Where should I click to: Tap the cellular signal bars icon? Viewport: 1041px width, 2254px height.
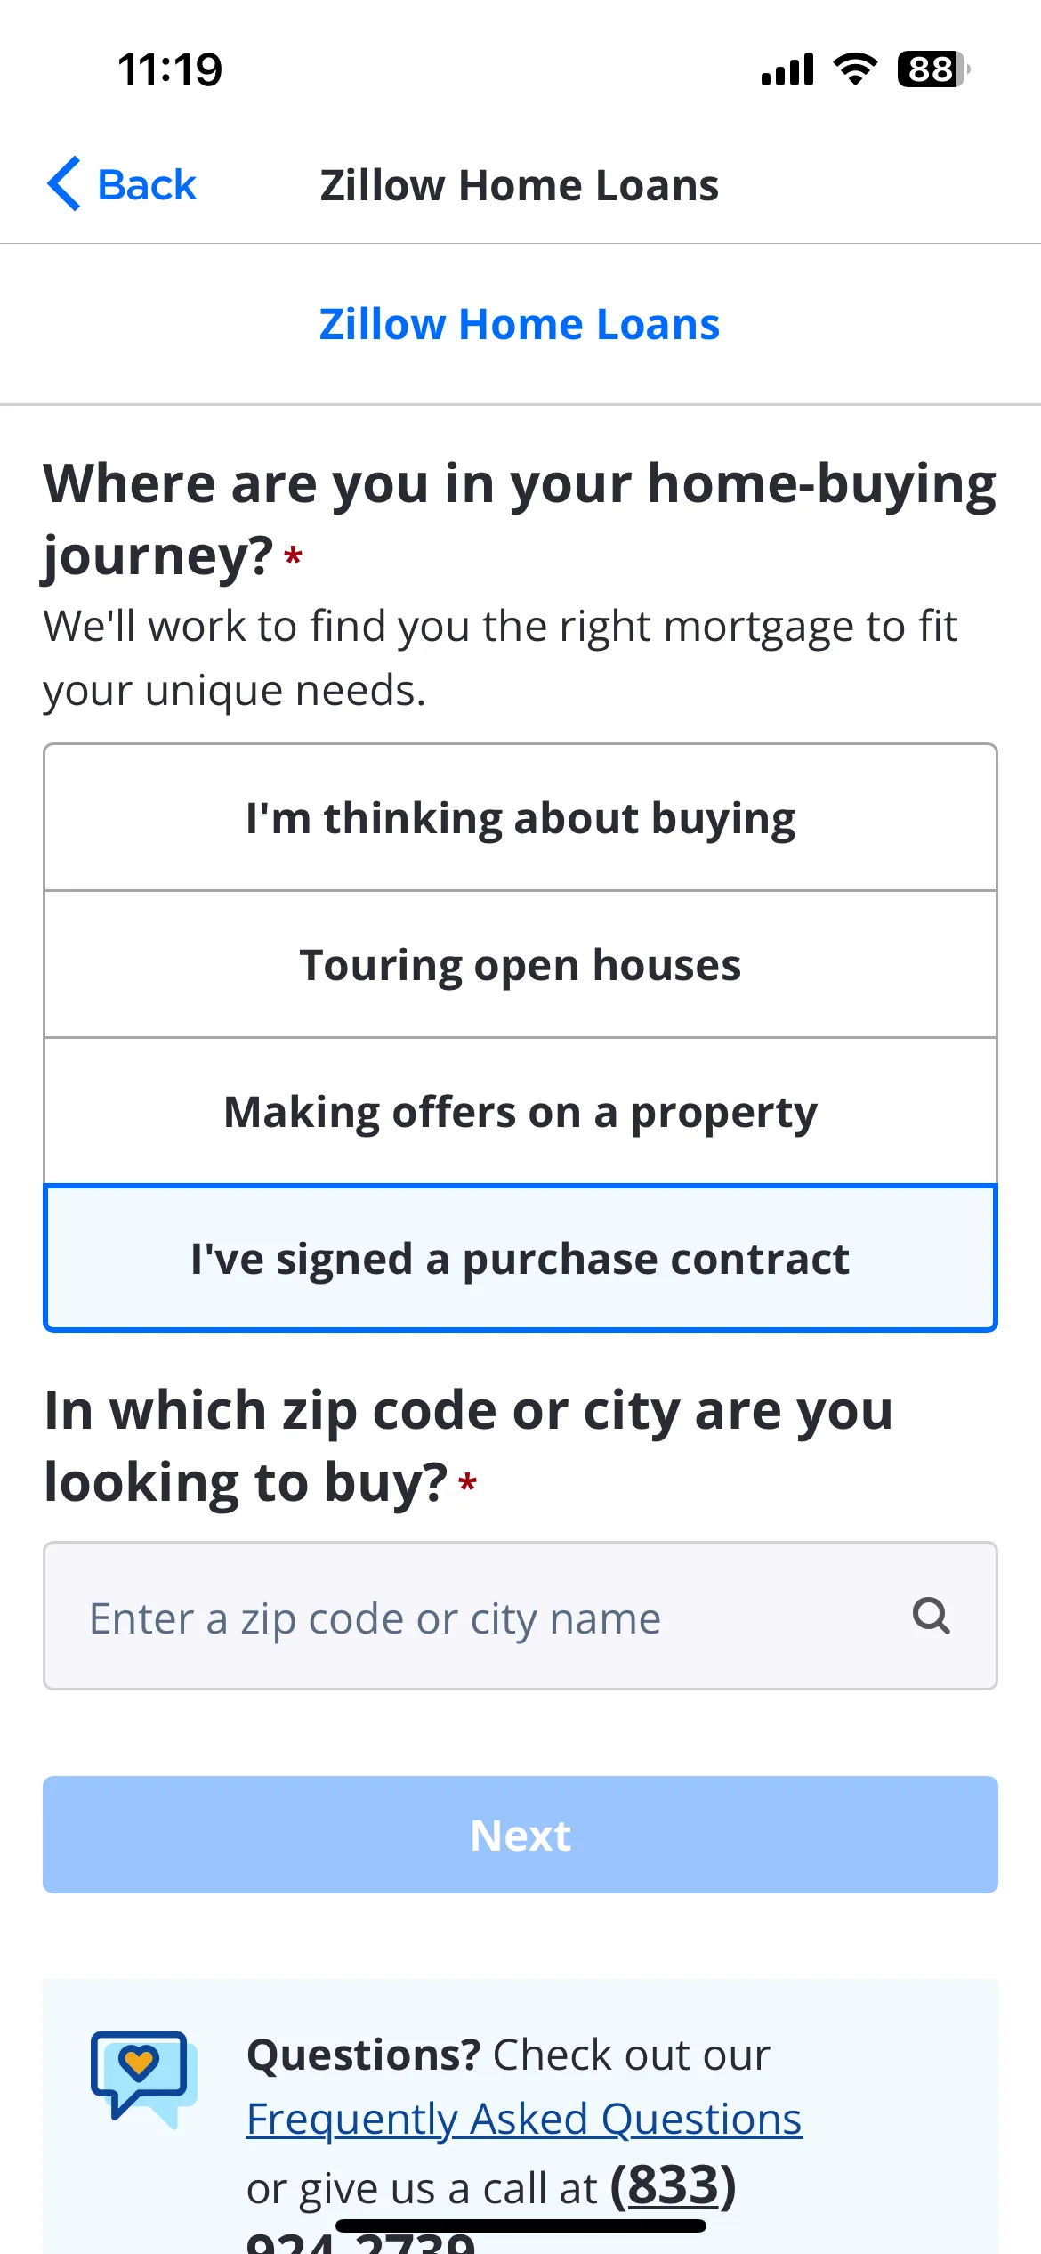coord(787,69)
